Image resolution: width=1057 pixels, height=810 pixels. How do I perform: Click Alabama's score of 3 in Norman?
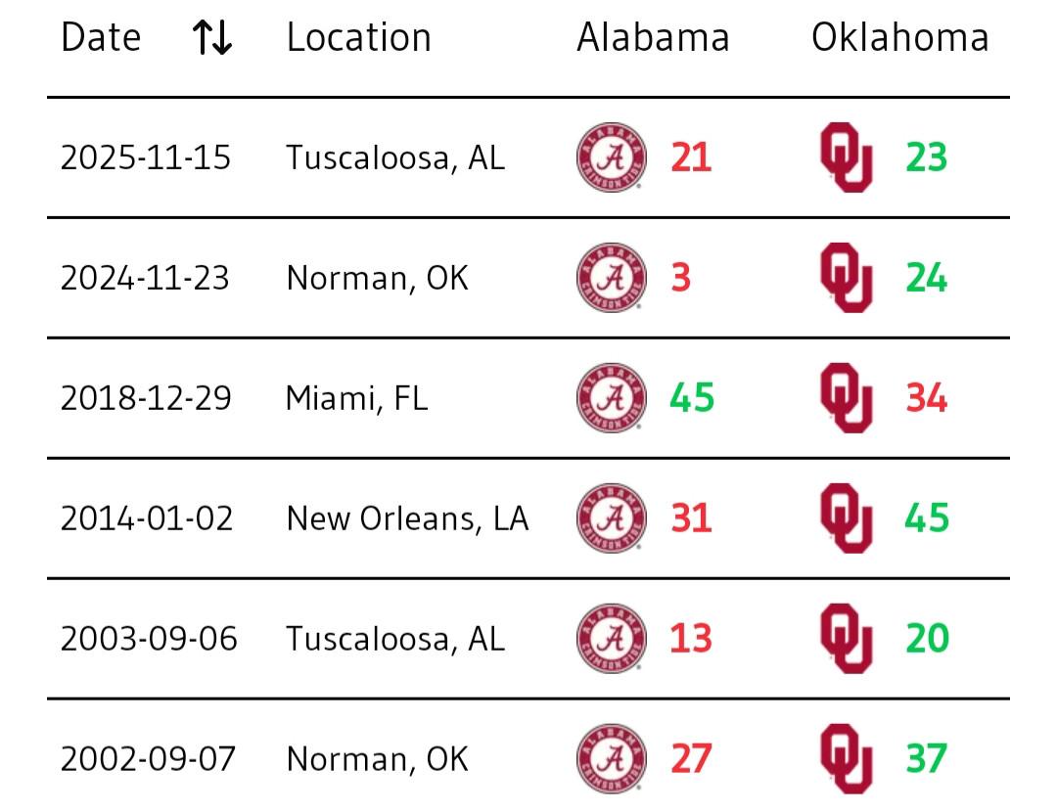681,278
